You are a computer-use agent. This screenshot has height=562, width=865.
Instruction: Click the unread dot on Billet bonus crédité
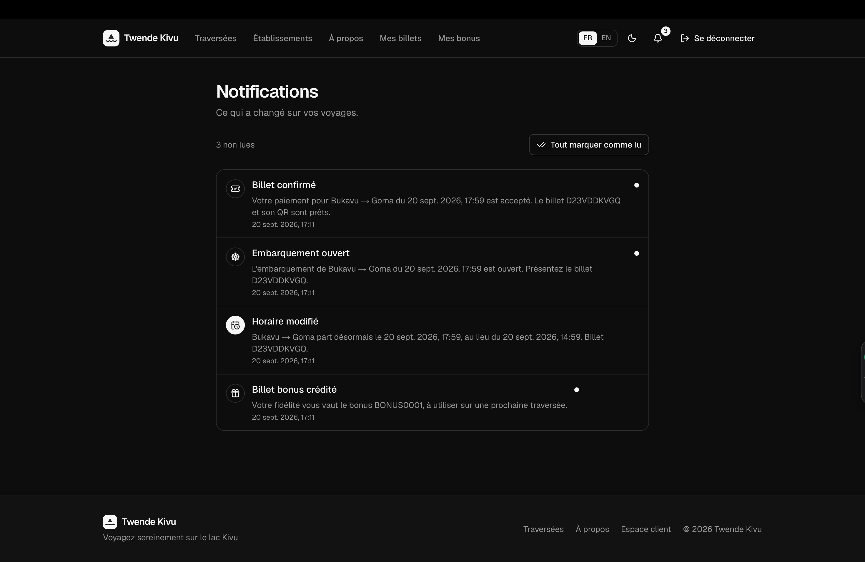576,390
